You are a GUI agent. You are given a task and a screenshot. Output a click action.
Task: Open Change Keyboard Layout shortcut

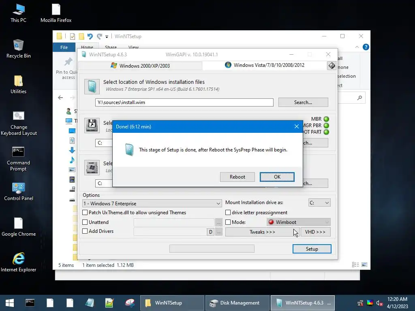(x=19, y=123)
